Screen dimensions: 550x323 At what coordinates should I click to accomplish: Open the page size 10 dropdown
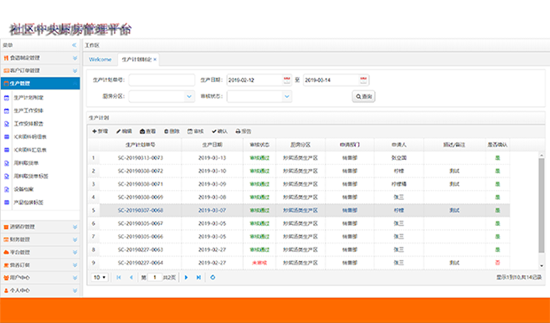point(100,277)
